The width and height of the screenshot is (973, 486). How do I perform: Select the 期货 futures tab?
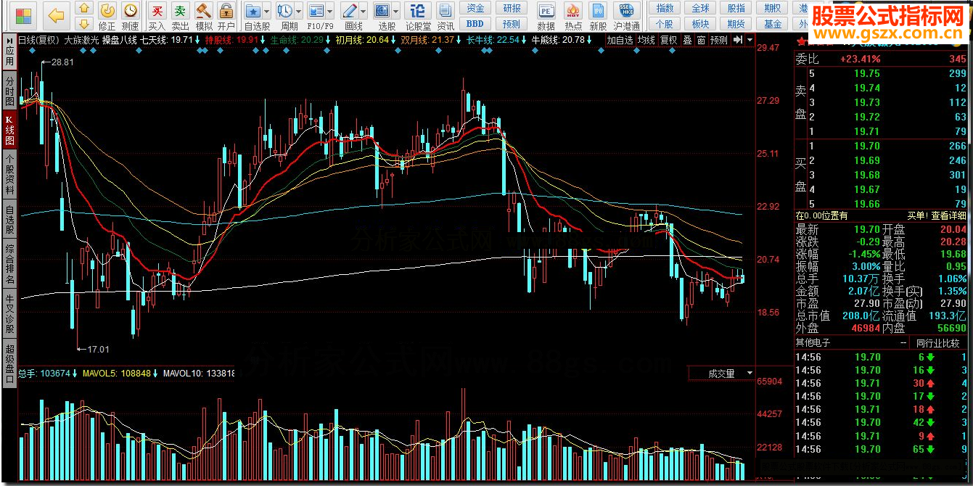(x=736, y=24)
